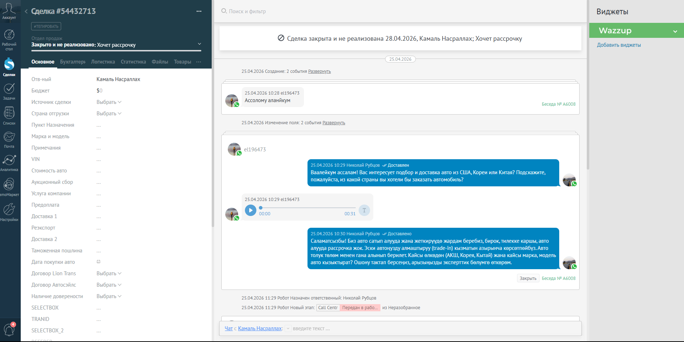The width and height of the screenshot is (684, 342).
Task: Click Отв-ный Камаль Насраллах value
Action: point(118,79)
